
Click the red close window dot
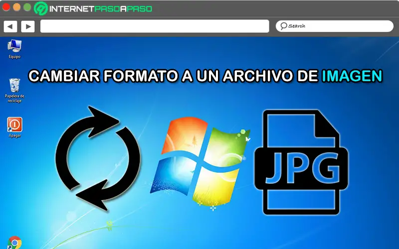pyautogui.click(x=6, y=7)
